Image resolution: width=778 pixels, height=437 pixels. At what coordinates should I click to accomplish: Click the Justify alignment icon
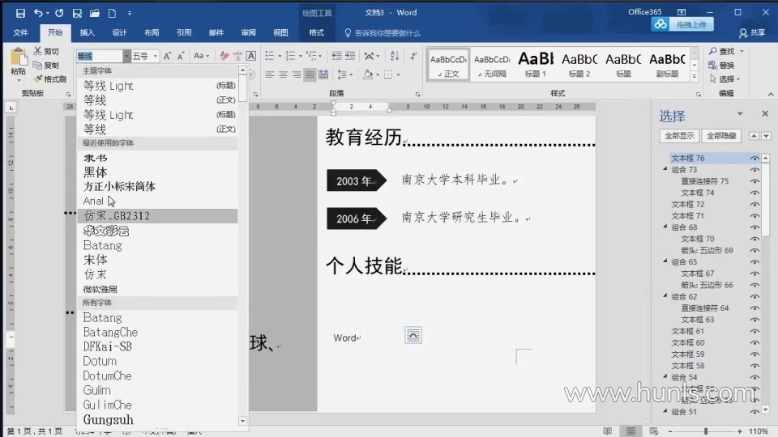(x=310, y=74)
